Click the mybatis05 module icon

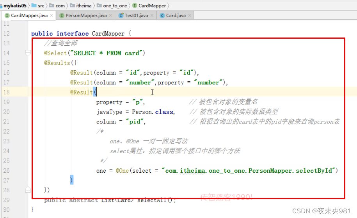(x=1, y=6)
